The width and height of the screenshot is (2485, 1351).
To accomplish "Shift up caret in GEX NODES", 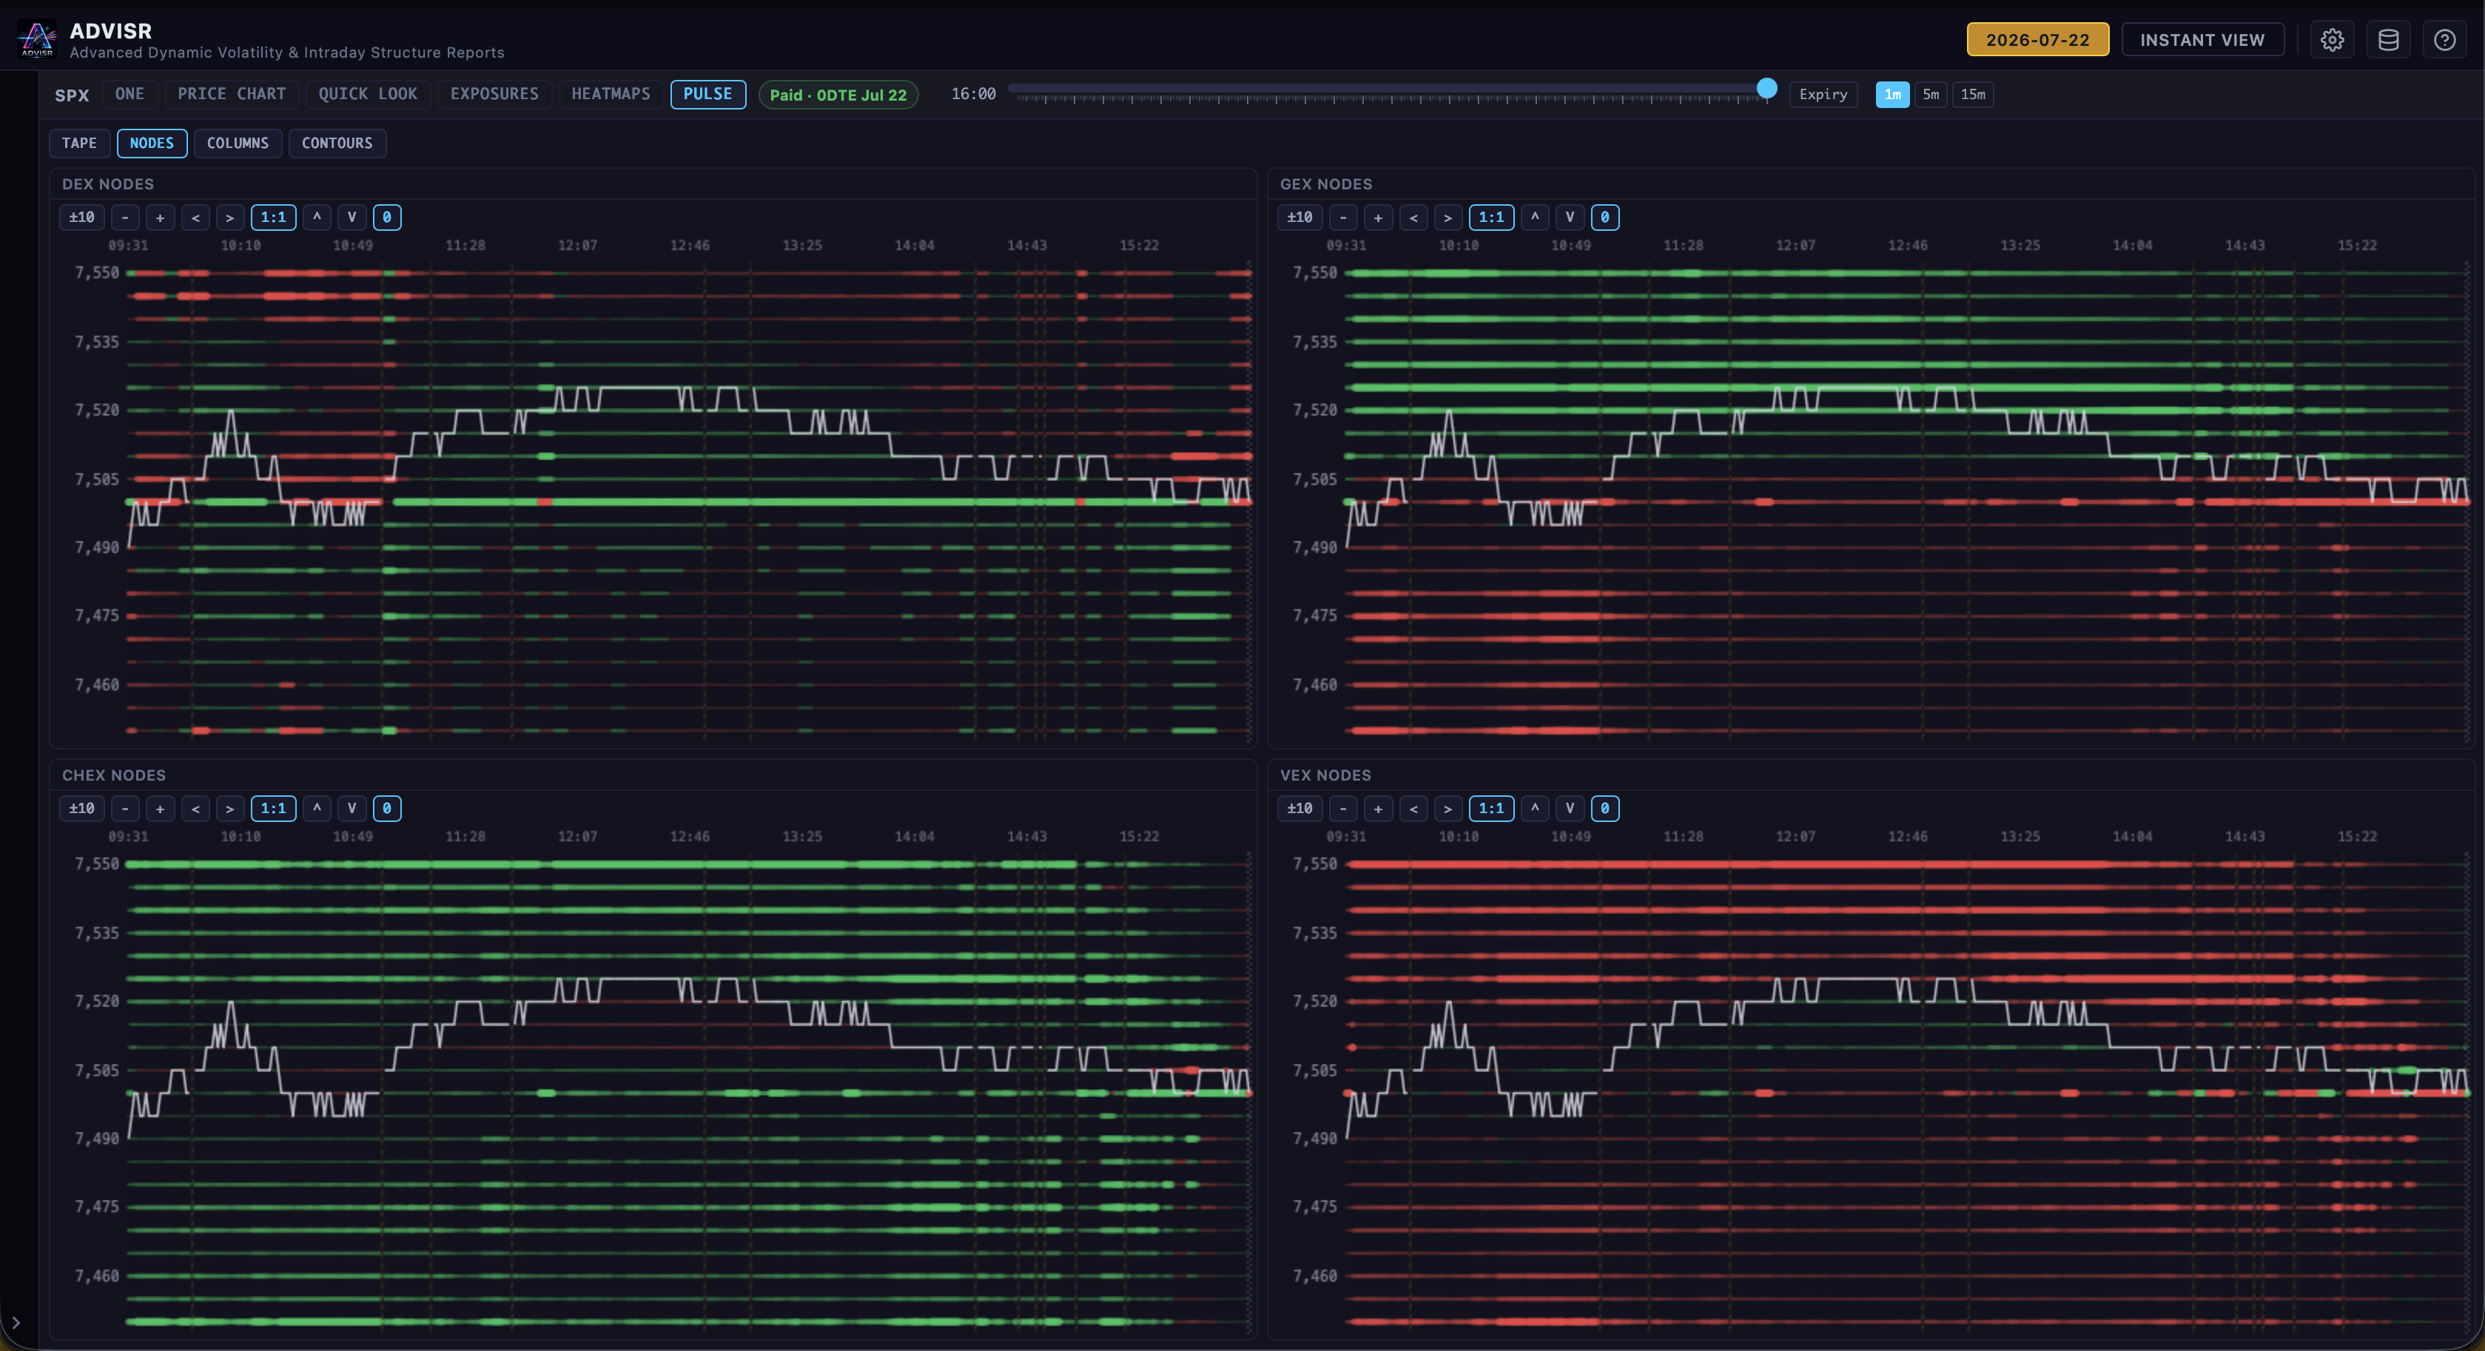I will (x=1534, y=217).
